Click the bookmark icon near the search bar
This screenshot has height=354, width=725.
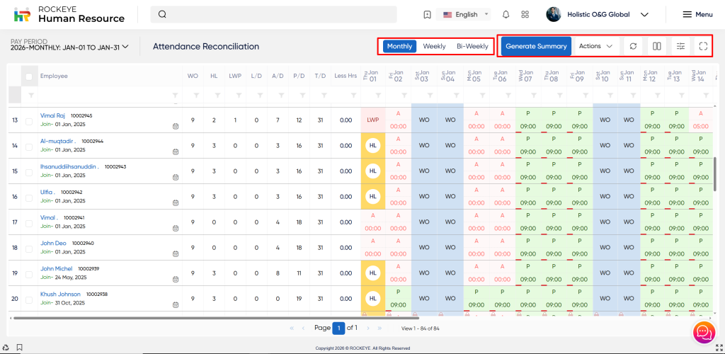tap(427, 14)
